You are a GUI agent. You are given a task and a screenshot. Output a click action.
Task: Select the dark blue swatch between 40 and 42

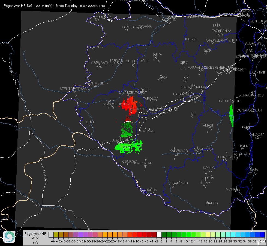point(262,235)
